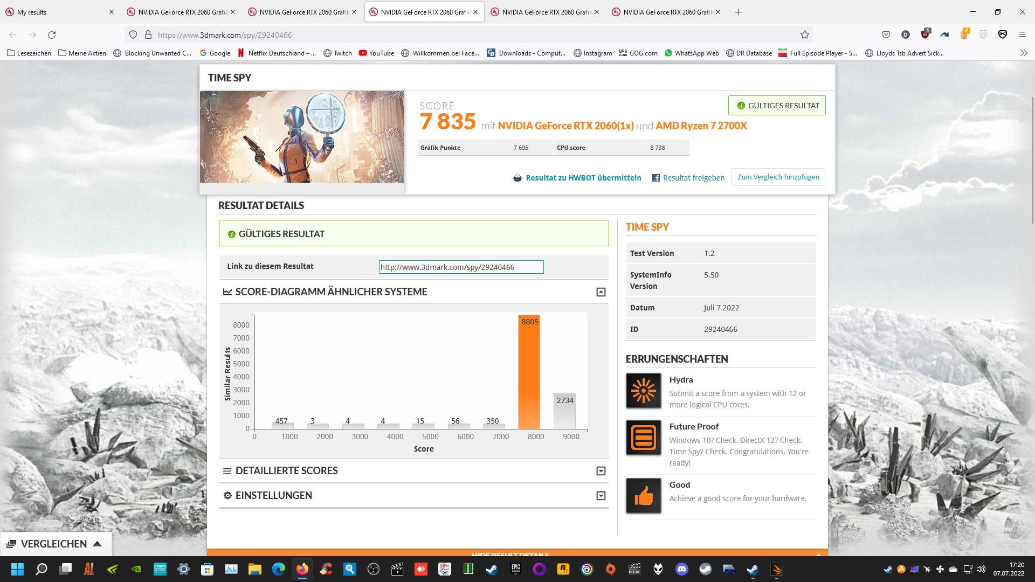
Task: Expand the Detaillierte Scores section
Action: (x=601, y=471)
